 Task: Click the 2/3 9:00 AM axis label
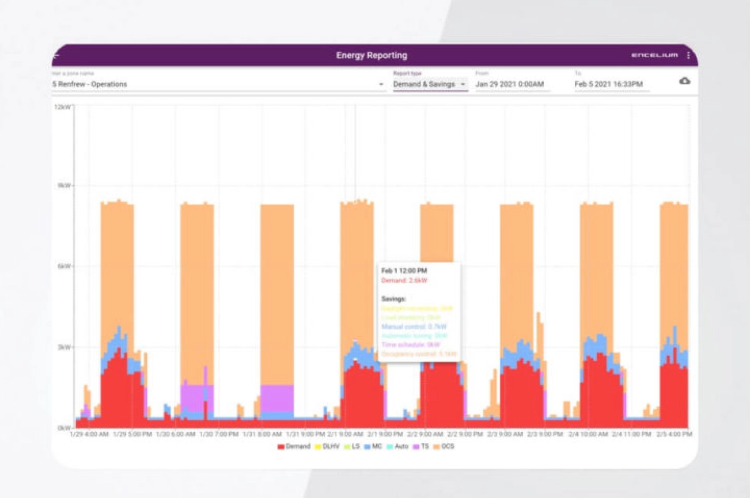[505, 434]
